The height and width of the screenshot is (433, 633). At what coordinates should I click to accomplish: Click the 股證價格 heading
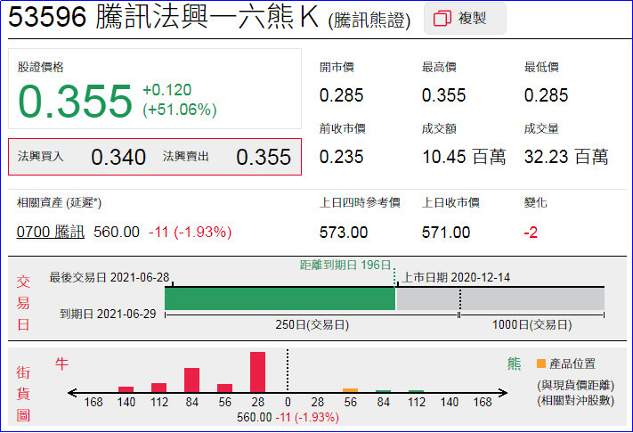point(40,67)
